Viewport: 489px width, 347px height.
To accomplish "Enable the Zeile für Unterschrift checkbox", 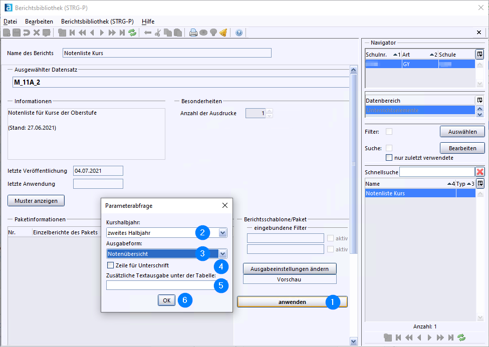I will point(110,265).
